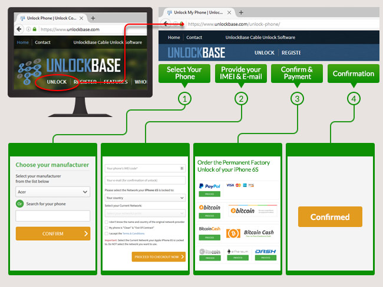Click the Proceed button under DASH

(266, 258)
